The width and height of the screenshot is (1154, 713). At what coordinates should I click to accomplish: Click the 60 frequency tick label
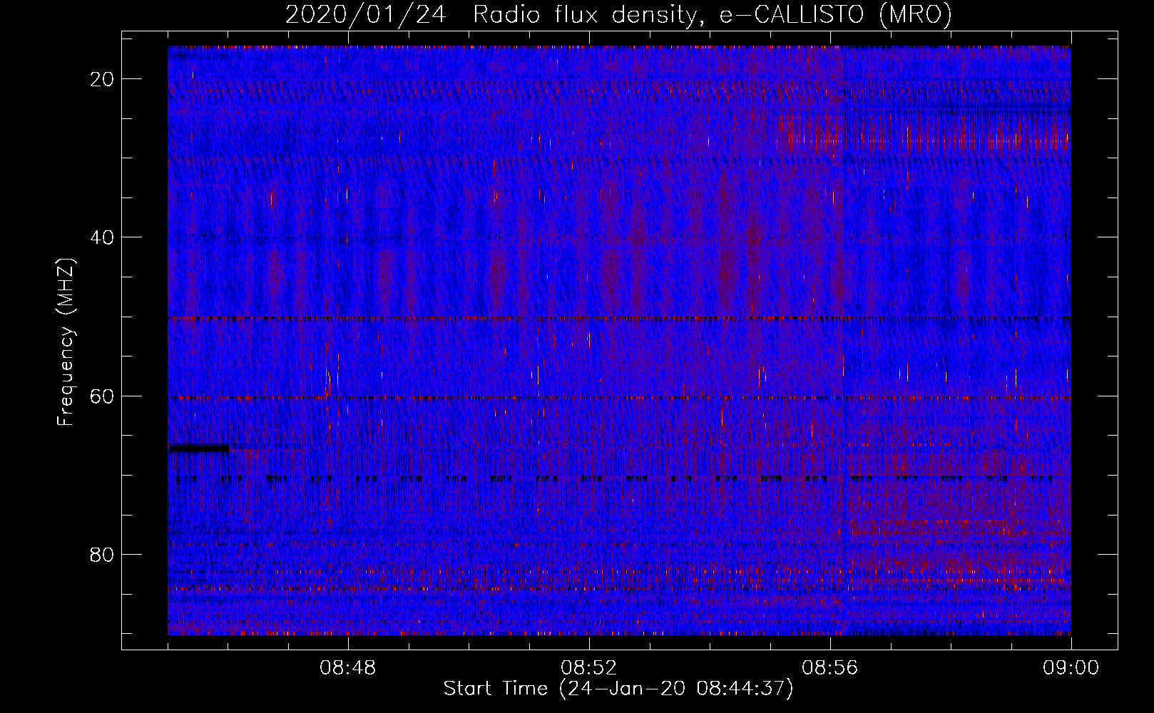pos(103,396)
